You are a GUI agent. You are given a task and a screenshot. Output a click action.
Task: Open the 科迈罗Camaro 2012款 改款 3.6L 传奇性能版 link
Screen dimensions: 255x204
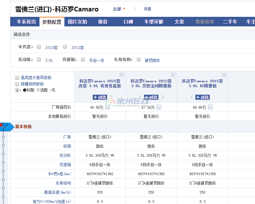pyautogui.click(x=100, y=83)
